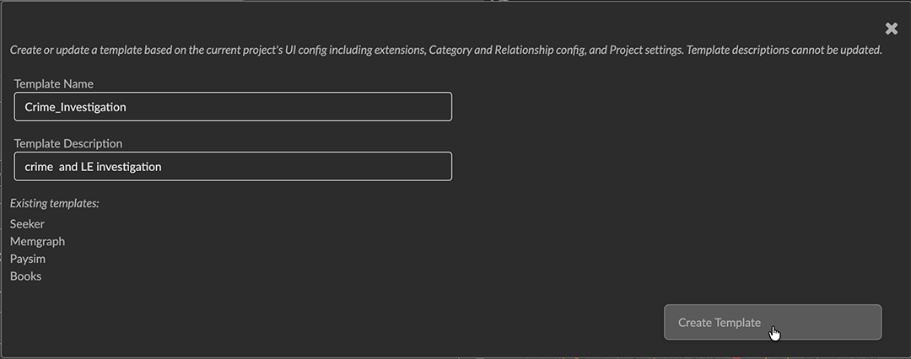Screen dimensions: 911x359
Task: Focus the Template Name input field
Action: tap(233, 107)
